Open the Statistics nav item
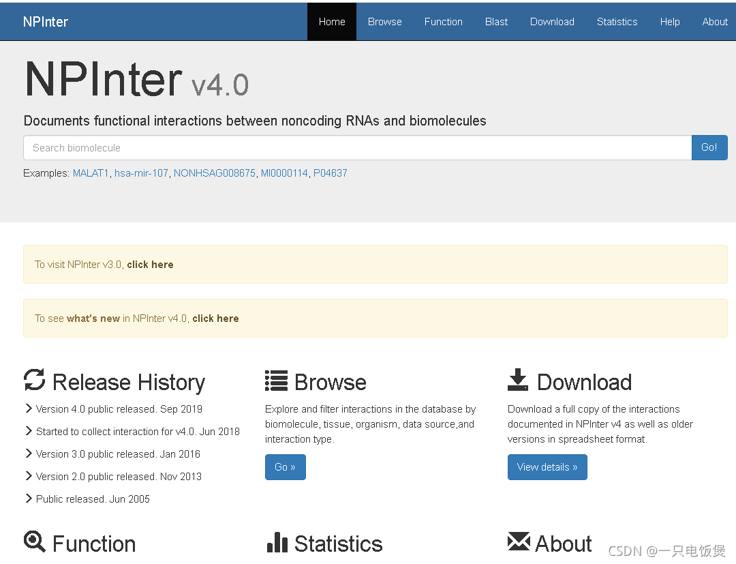This screenshot has height=564, width=736. (617, 22)
